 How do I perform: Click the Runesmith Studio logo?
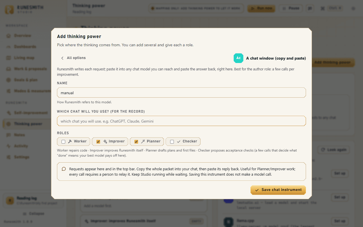9,9
